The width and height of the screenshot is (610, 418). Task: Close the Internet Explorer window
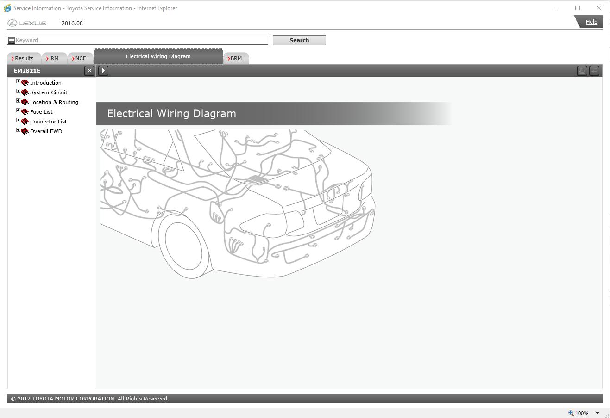coord(599,8)
